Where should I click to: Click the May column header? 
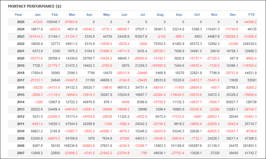click(x=106, y=14)
